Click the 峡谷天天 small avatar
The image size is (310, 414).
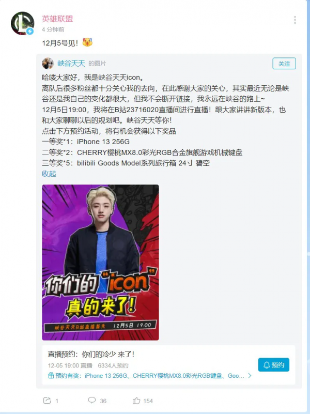click(x=48, y=64)
